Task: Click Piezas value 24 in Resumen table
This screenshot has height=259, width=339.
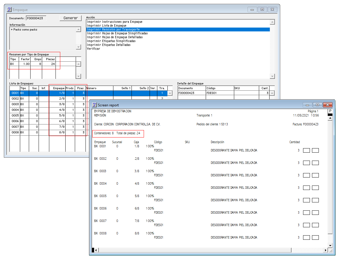Action: pyautogui.click(x=53, y=64)
